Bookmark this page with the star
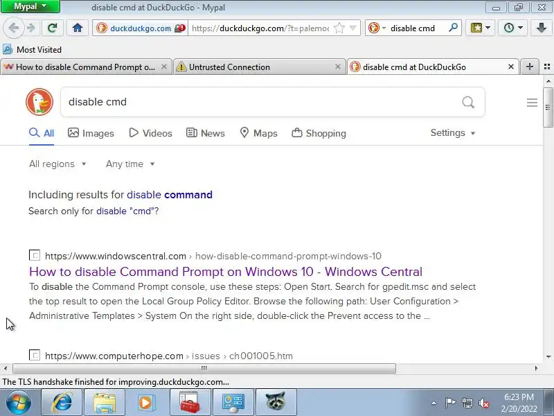 coord(339,28)
